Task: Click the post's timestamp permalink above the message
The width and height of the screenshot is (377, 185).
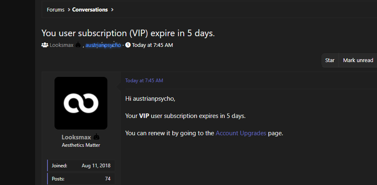Action: (144, 81)
